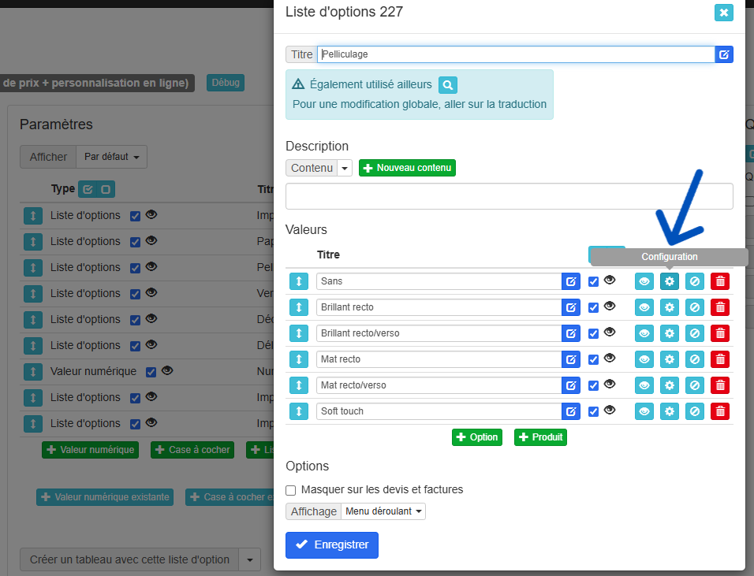Search where this option list is used
754x576 pixels.
[447, 84]
